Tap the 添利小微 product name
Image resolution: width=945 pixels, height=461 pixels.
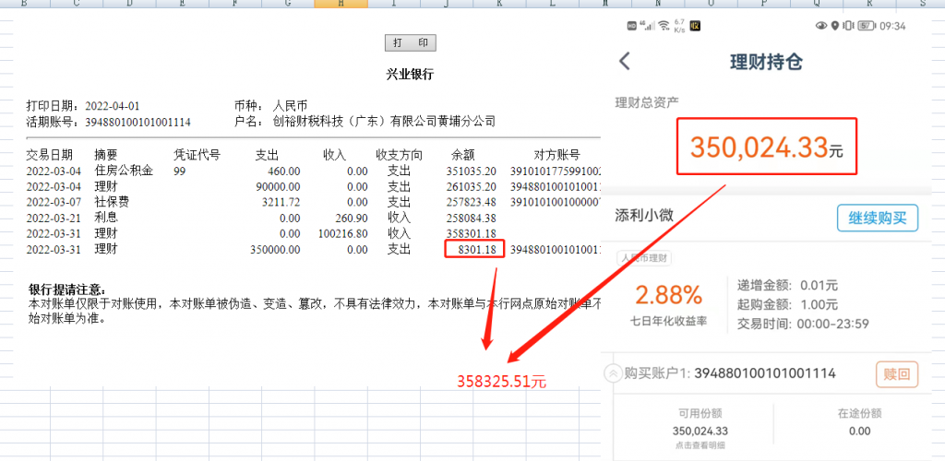click(643, 214)
